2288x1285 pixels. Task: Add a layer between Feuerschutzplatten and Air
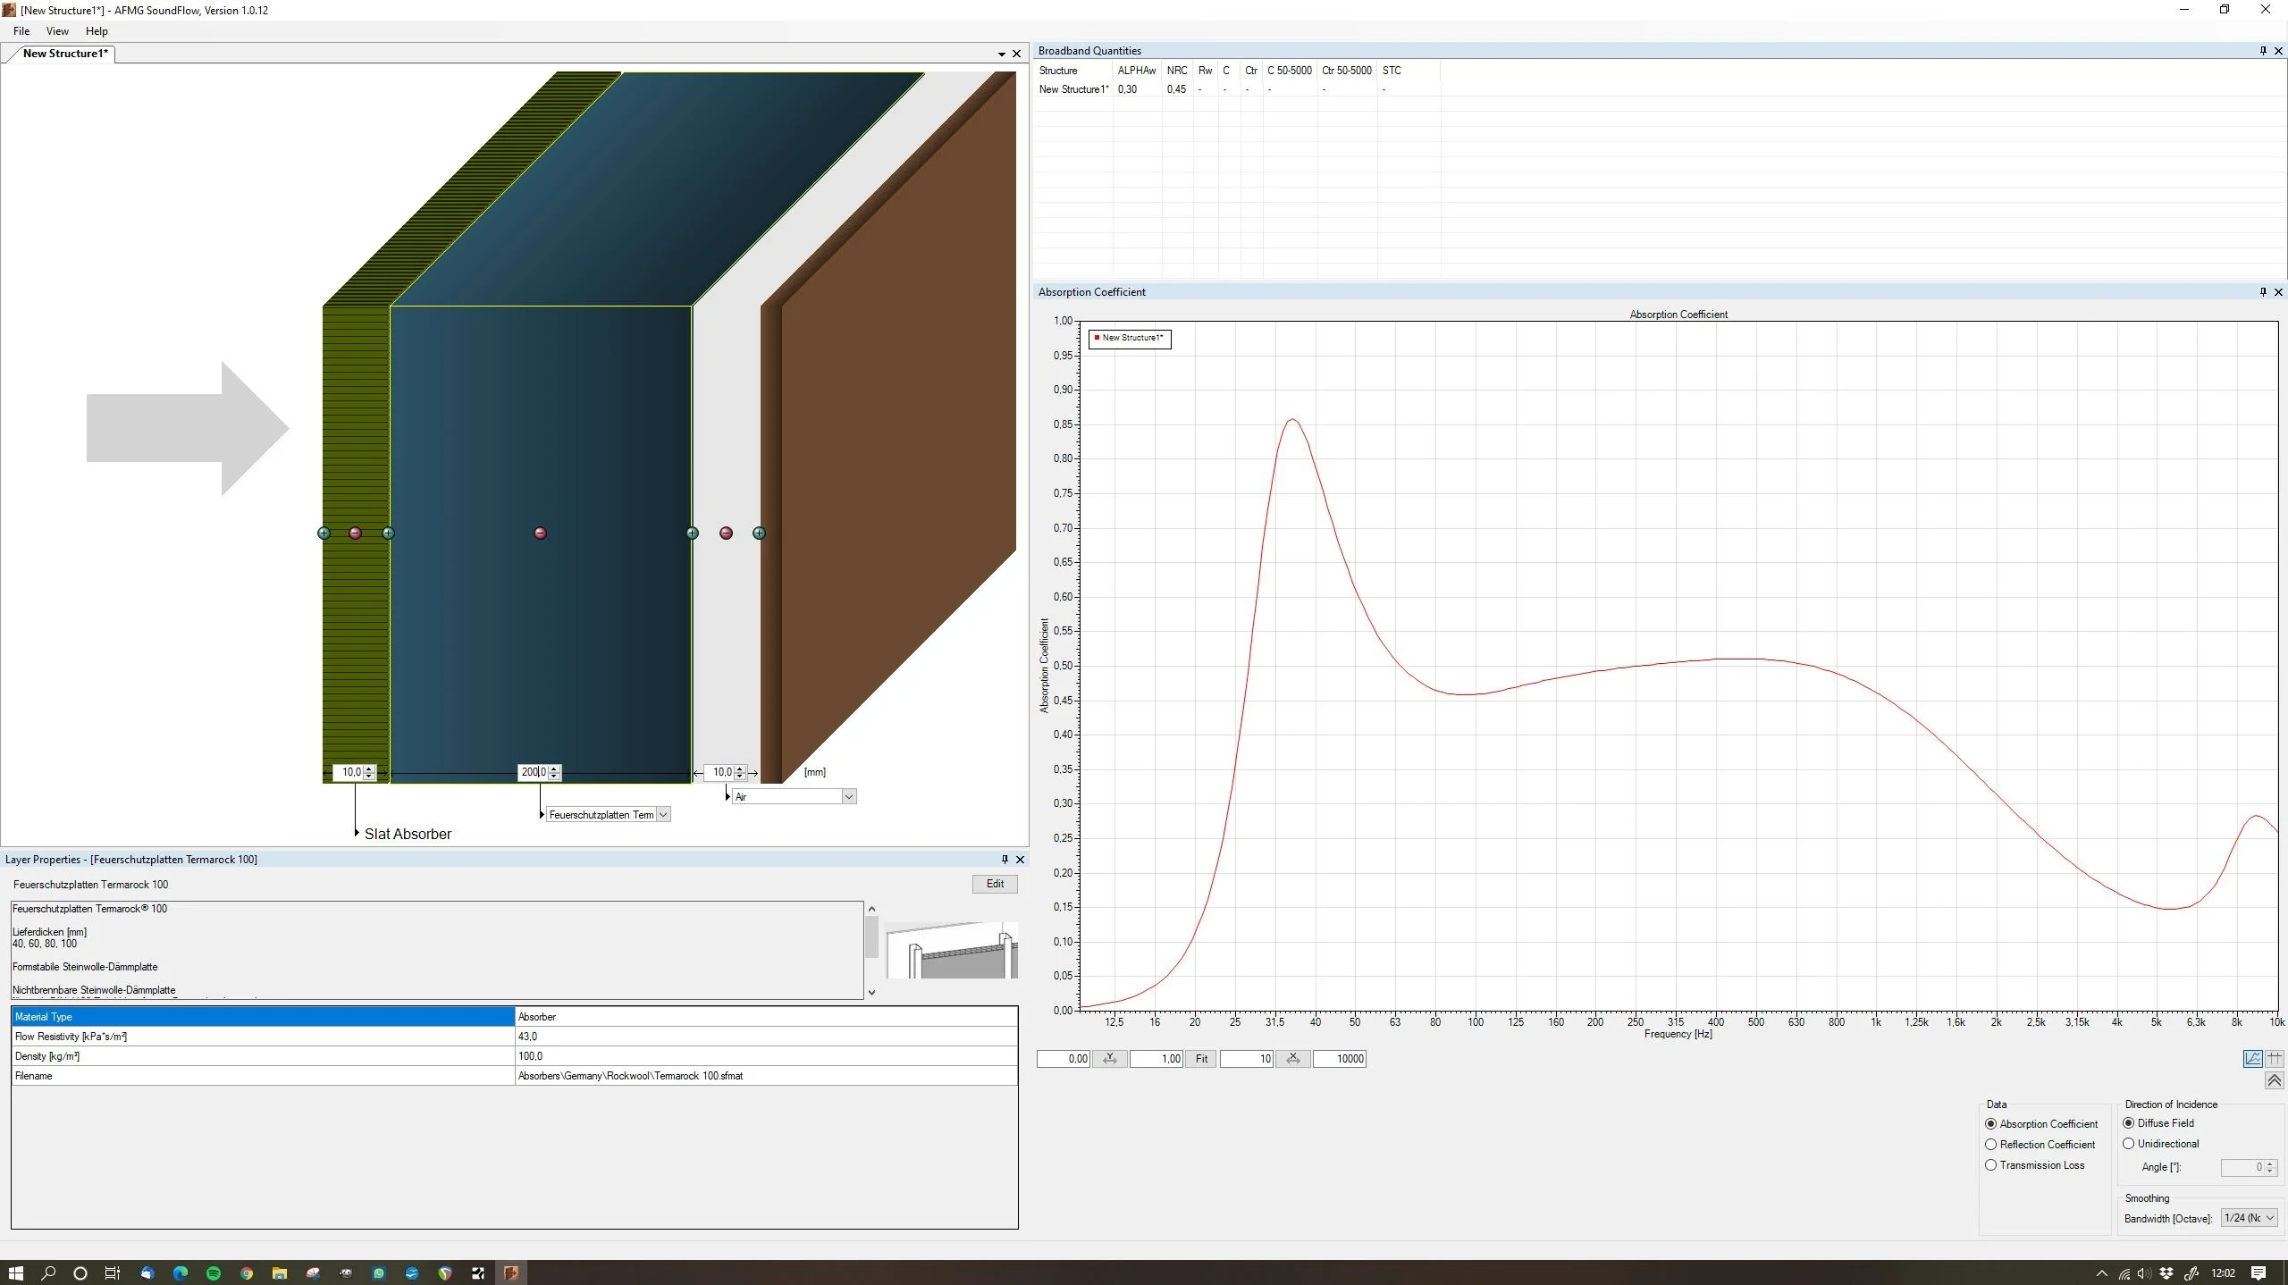point(692,533)
